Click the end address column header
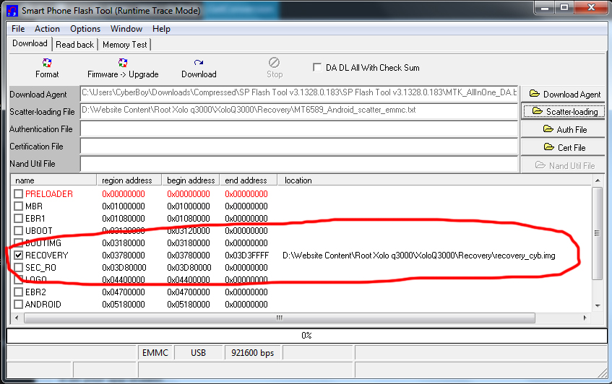 coord(249,180)
